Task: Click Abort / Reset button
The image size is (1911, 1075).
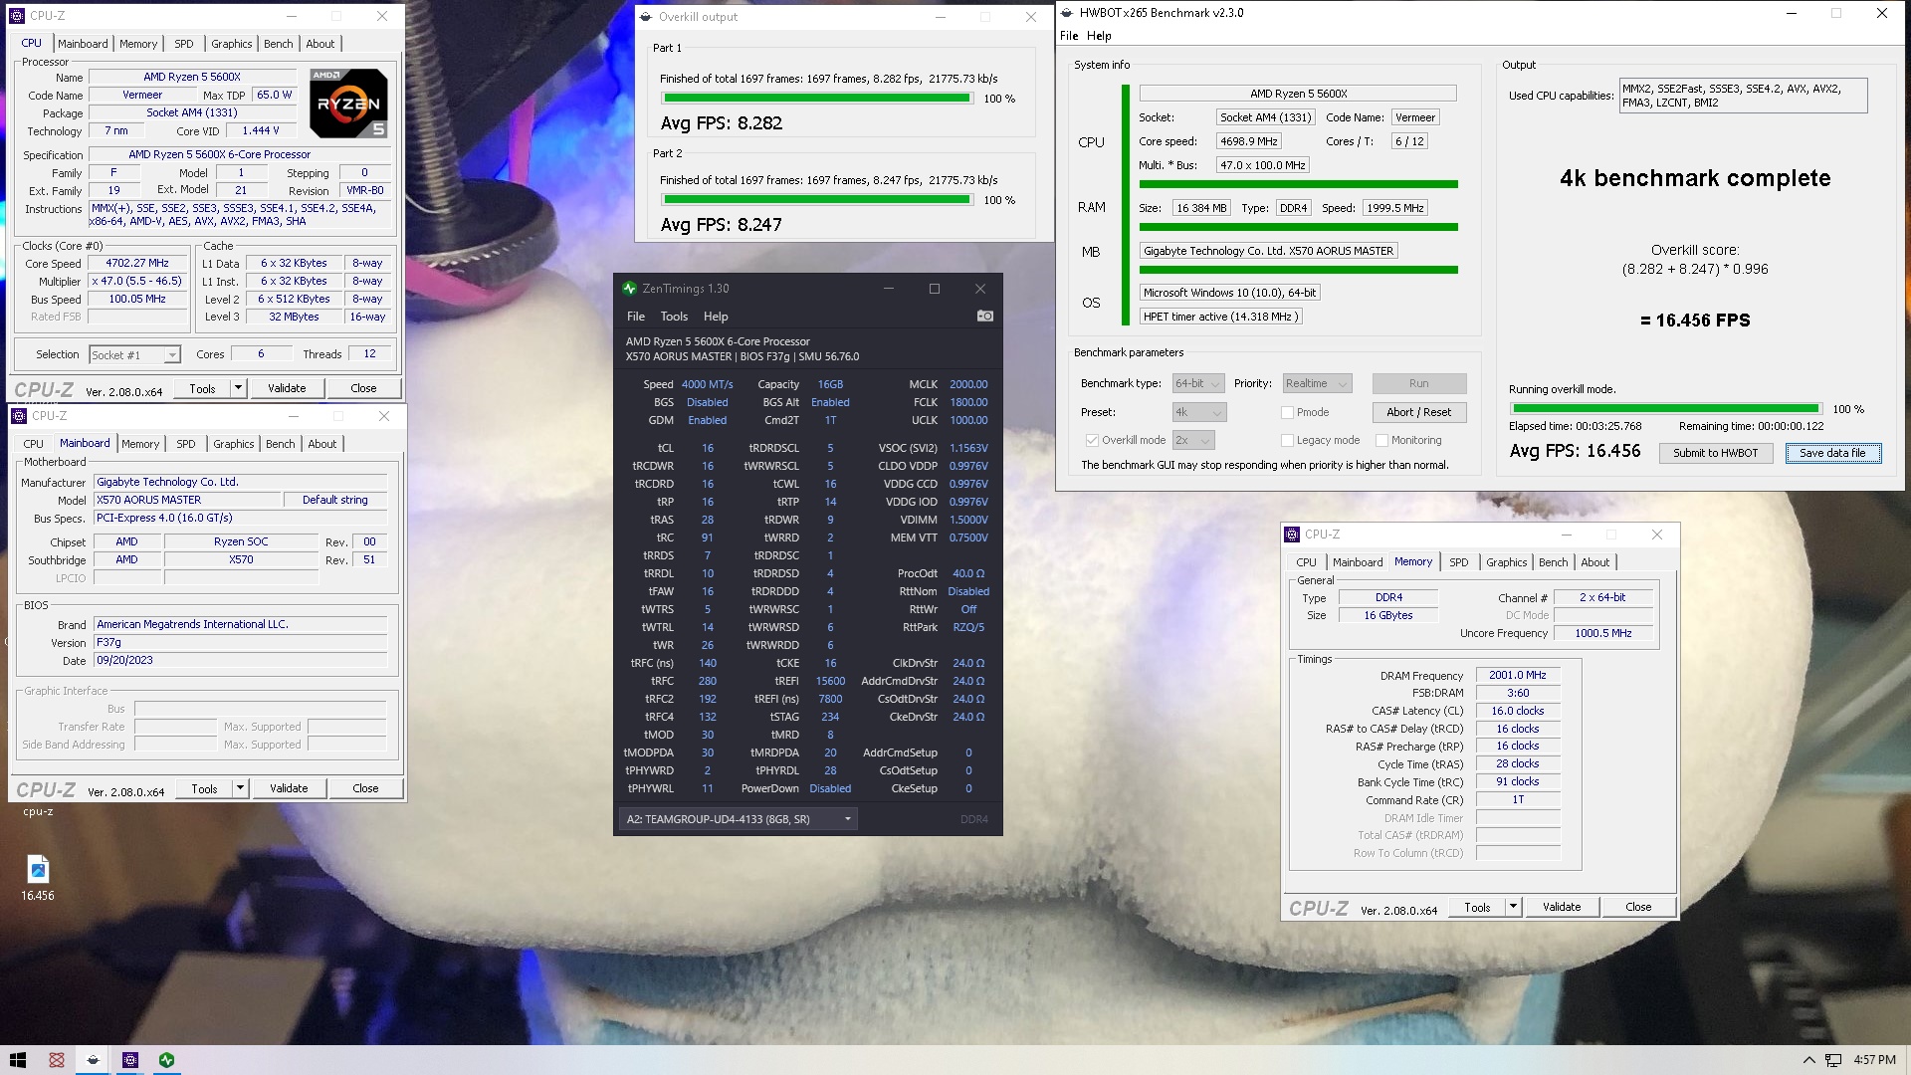Action: point(1418,412)
